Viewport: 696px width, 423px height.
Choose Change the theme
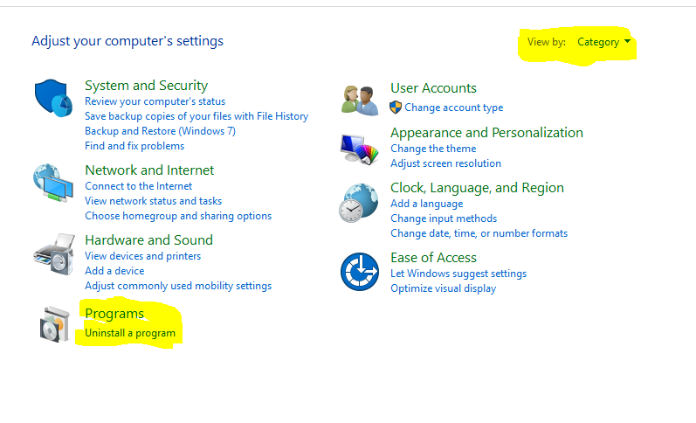click(433, 149)
